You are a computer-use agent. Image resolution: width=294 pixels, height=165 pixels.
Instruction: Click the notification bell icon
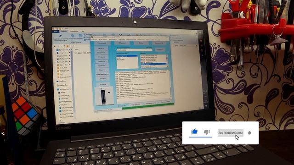(x=249, y=133)
